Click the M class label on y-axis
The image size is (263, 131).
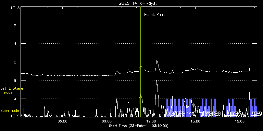click(x=15, y=44)
